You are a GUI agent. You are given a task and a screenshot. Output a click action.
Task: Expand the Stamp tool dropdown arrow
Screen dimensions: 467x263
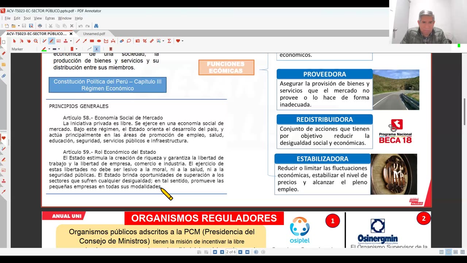pyautogui.click(x=71, y=41)
